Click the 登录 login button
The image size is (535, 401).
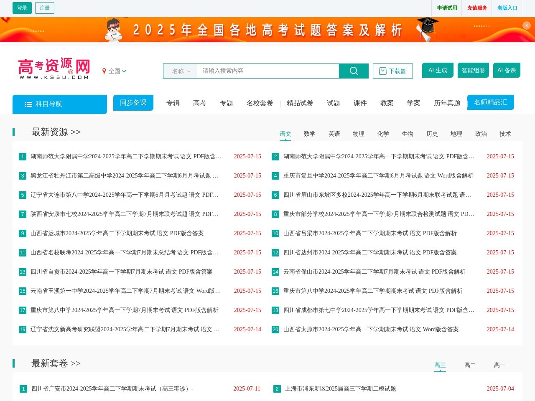click(x=22, y=8)
